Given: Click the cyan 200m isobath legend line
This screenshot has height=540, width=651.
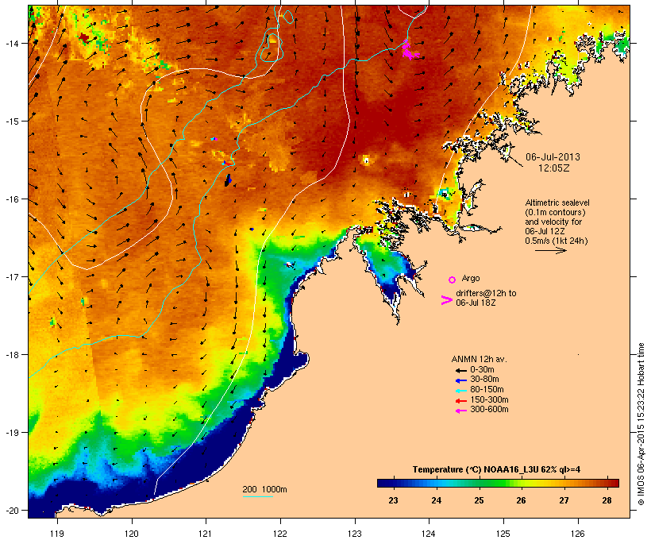Looking at the screenshot, I should point(257,496).
